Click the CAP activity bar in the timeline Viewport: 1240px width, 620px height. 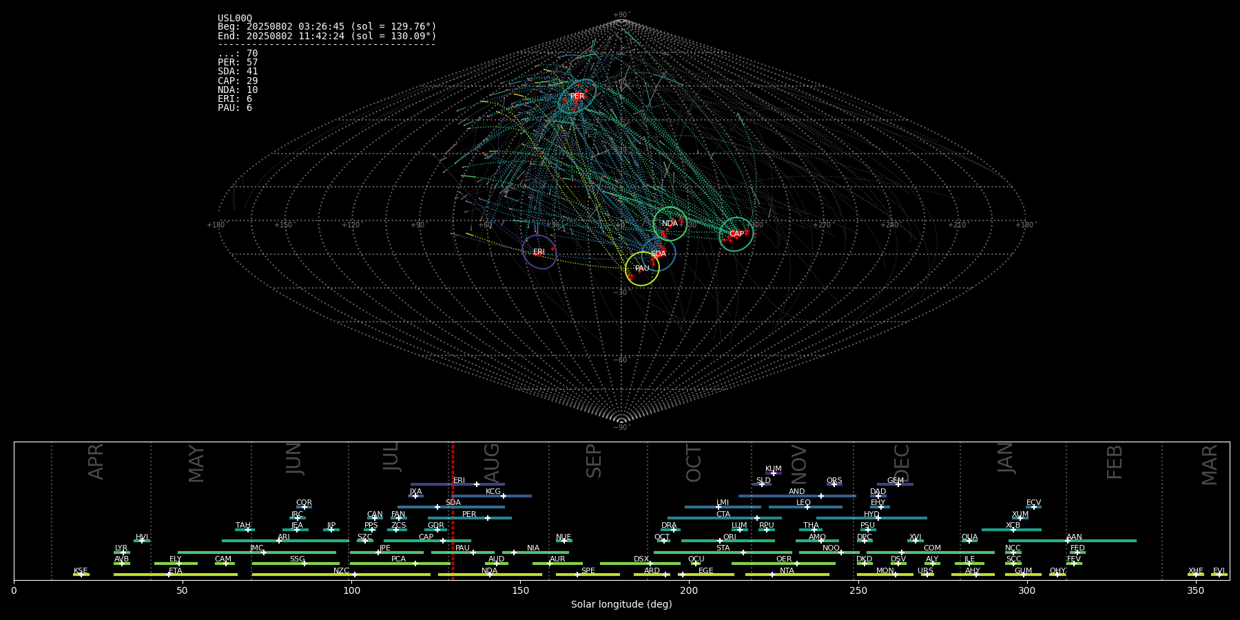click(x=427, y=541)
